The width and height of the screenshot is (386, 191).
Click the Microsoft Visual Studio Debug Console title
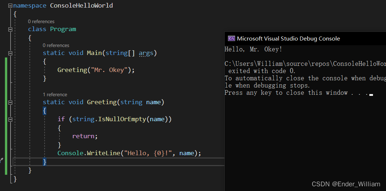pos(288,38)
